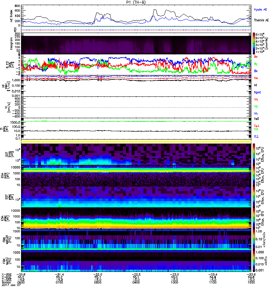Viewport: 272px width, 290px height.
Task: Click the "0900" time tick label
Action: pos(136,282)
